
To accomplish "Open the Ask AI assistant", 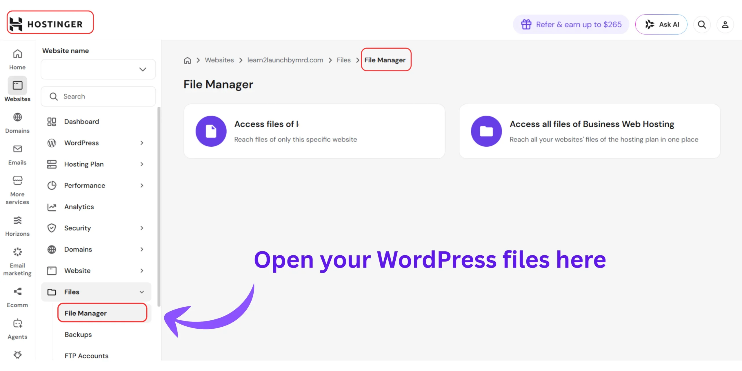I will click(661, 24).
